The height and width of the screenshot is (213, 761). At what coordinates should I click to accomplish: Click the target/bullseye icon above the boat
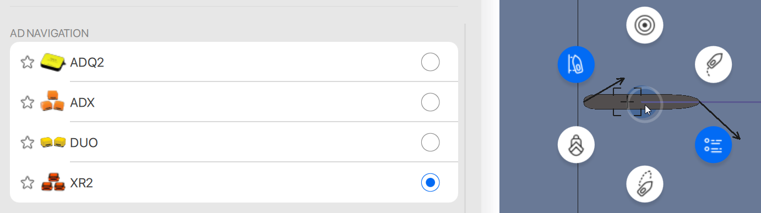pos(645,25)
